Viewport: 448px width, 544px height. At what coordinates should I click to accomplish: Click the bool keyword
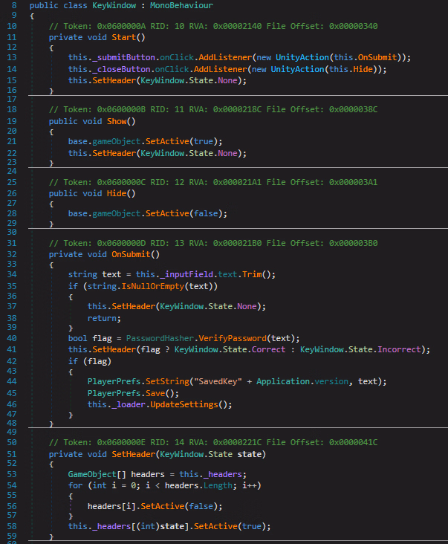(x=78, y=338)
